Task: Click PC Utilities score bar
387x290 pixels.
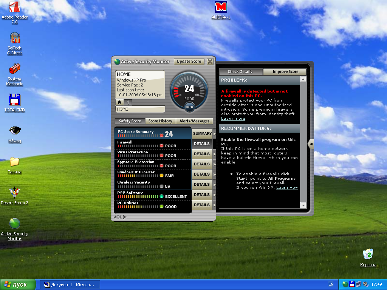Action: click(138, 207)
